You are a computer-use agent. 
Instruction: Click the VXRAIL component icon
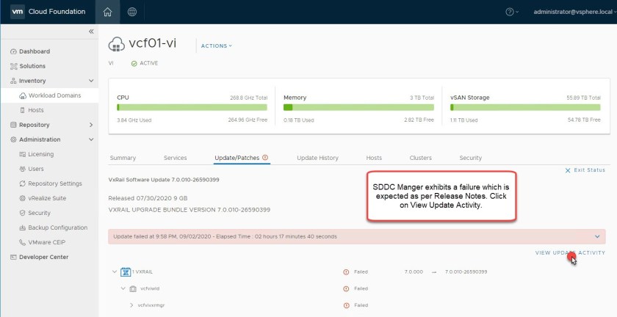126,272
